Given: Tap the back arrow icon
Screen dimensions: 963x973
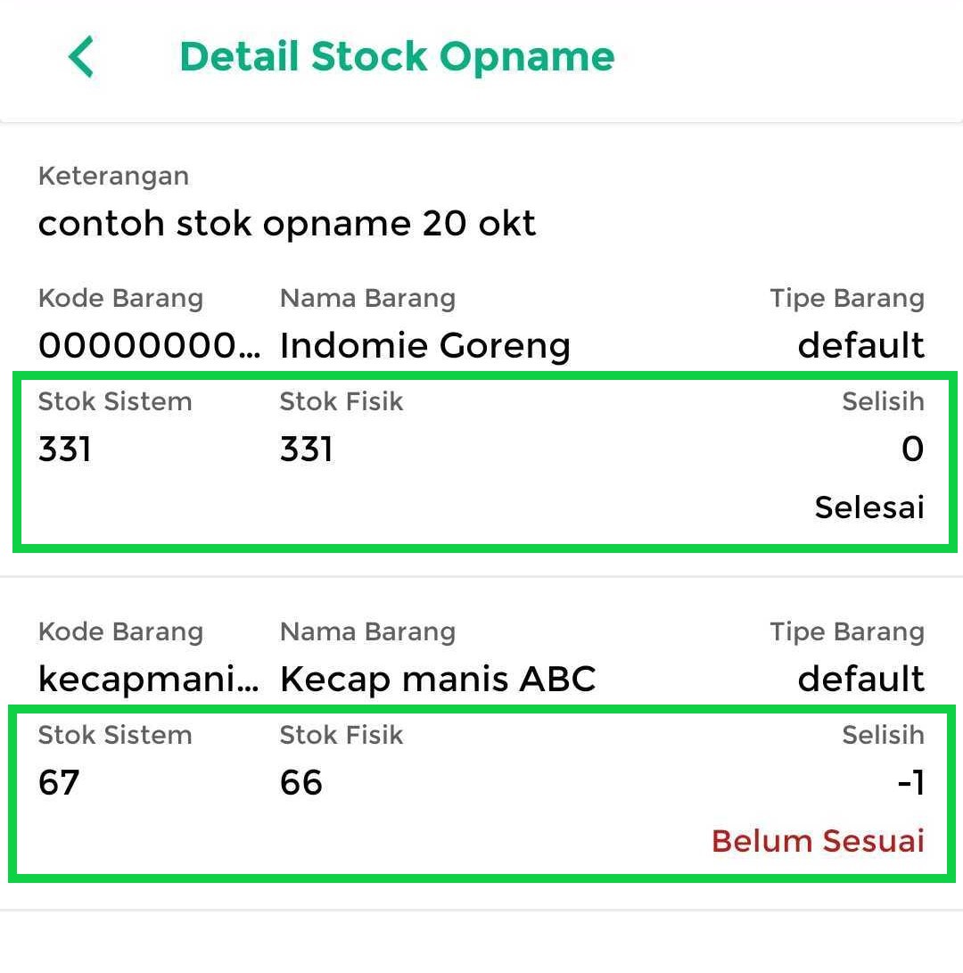Looking at the screenshot, I should (81, 58).
